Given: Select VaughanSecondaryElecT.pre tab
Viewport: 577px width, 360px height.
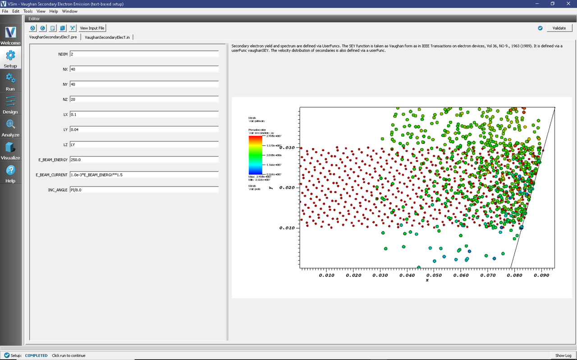Looking at the screenshot, I should pos(53,37).
